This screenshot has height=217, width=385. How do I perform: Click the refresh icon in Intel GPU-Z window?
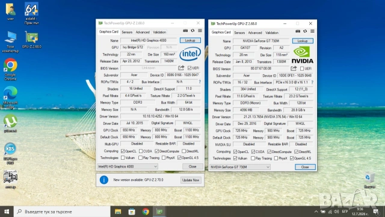(x=192, y=31)
